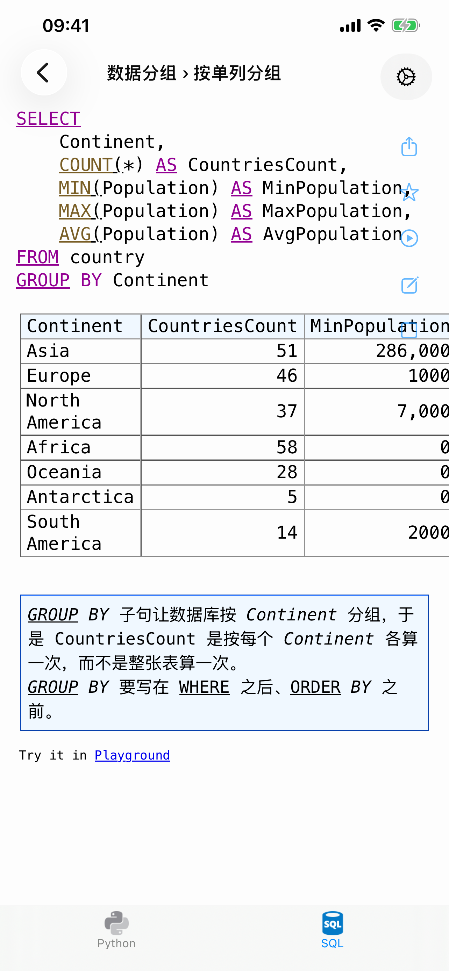Select the Europe table cell
This screenshot has height=971, width=449.
[x=81, y=376]
